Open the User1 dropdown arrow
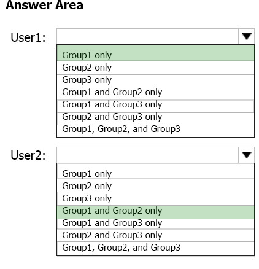259x269 pixels. coord(246,36)
